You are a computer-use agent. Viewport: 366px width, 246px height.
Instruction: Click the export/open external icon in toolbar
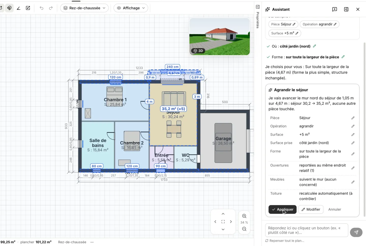click(28, 8)
